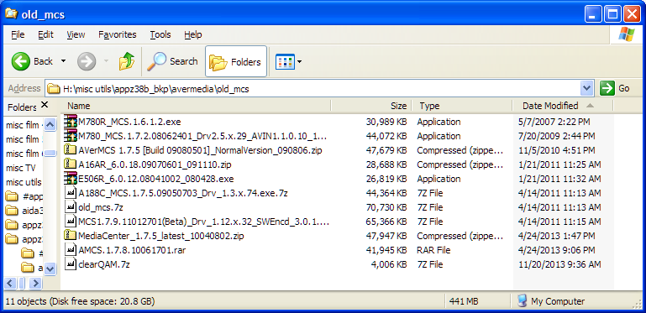Viewport: 646px width, 313px height.
Task: Select the AMCS.1.7.8.10061701.rar icon
Action: [71, 250]
